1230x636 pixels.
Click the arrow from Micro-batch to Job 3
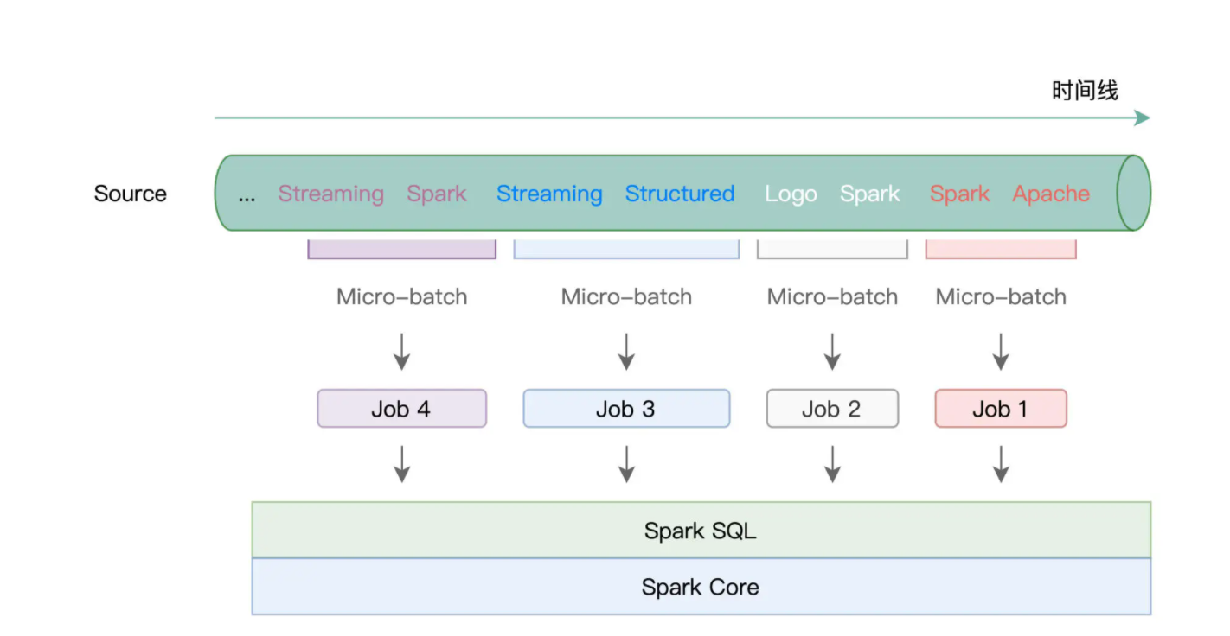pos(627,351)
